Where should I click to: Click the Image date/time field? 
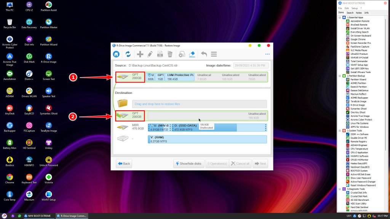(251, 65)
